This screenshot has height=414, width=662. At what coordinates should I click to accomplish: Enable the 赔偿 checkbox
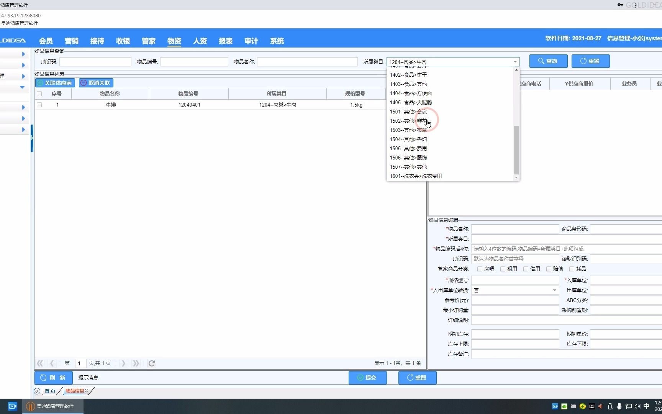coord(549,269)
